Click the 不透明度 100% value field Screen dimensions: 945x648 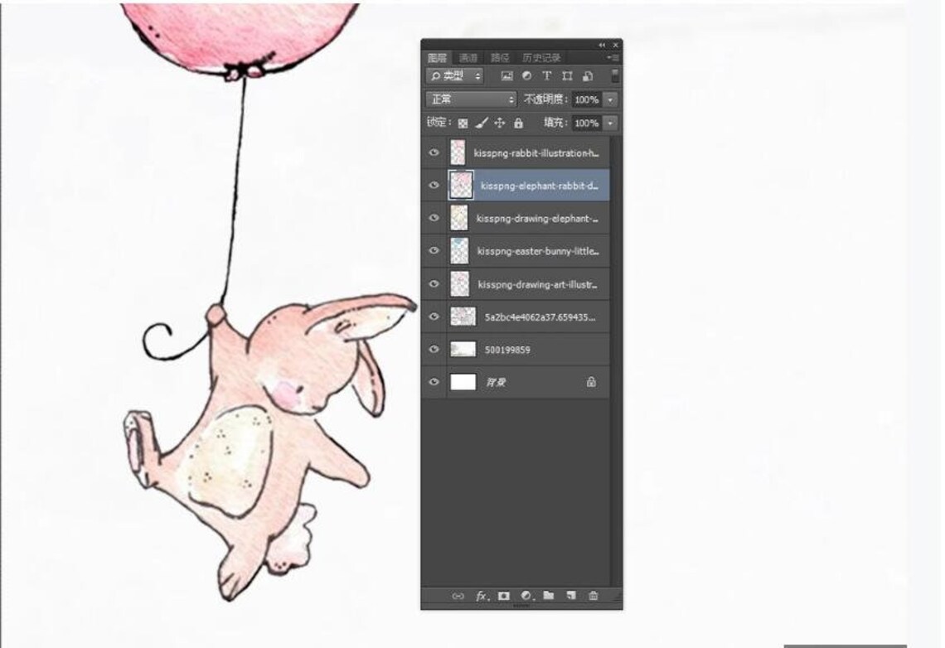click(588, 99)
